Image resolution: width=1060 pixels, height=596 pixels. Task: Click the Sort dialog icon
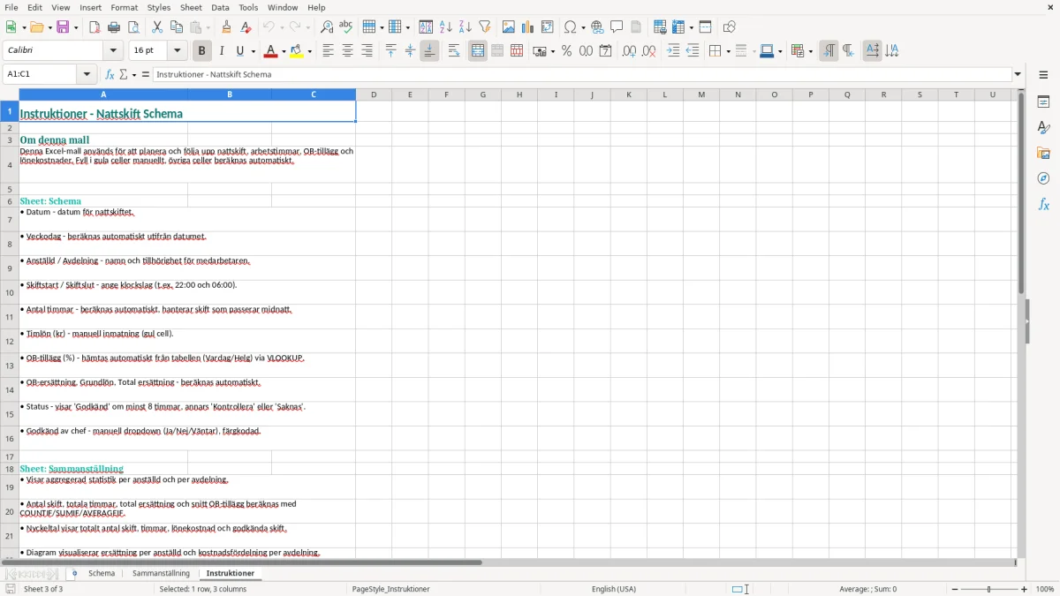coord(426,27)
